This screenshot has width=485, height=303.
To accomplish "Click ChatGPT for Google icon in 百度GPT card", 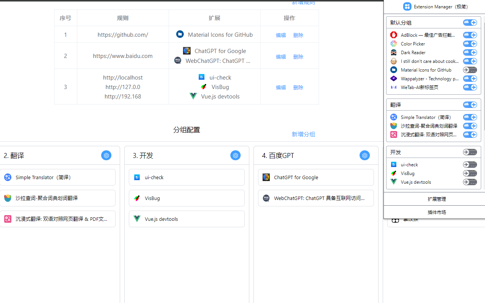I will pos(266,177).
